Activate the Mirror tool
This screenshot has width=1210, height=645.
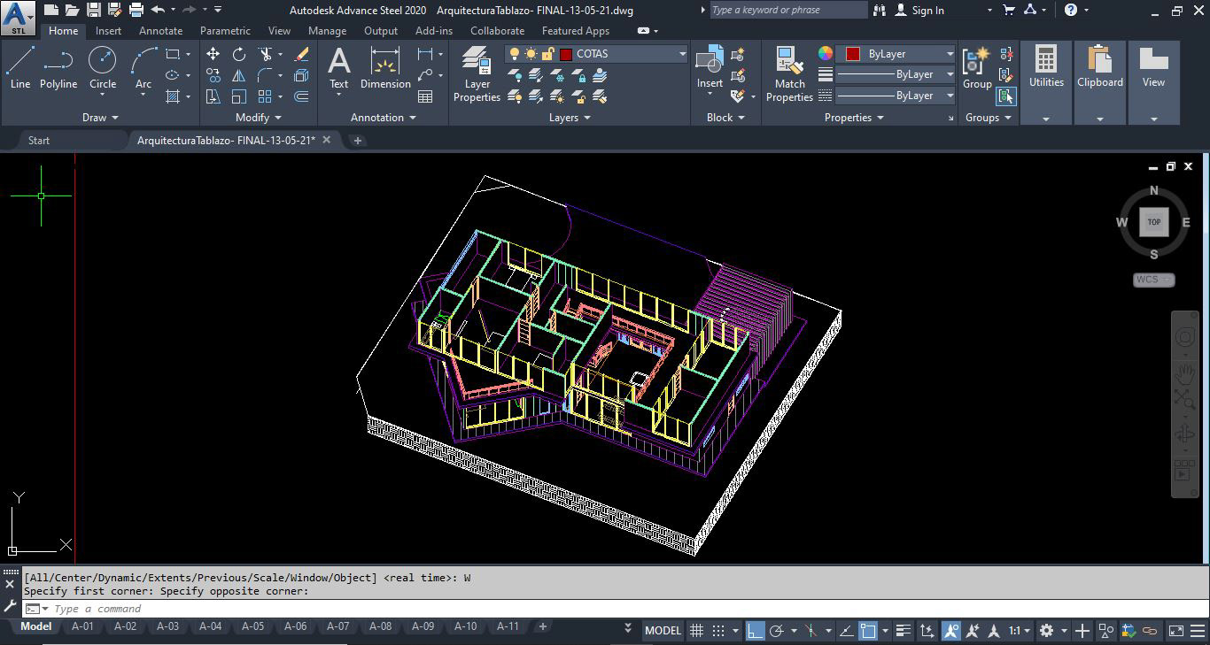pos(239,75)
